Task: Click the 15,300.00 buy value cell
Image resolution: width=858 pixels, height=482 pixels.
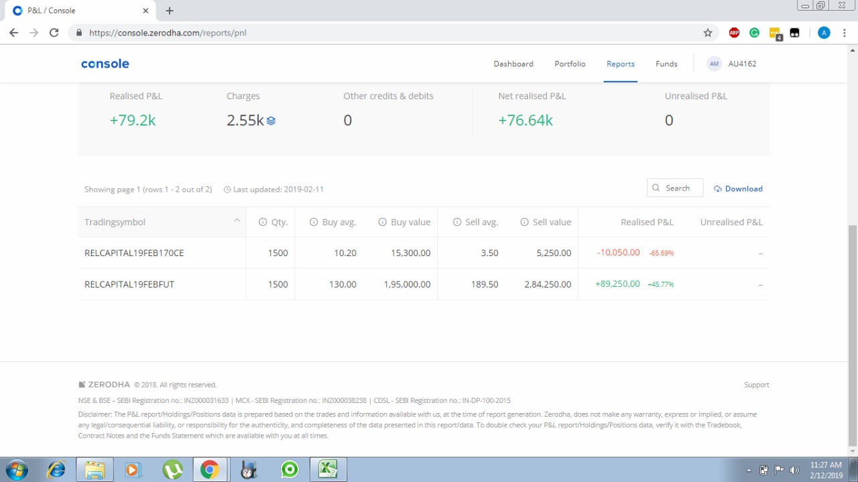Action: (411, 253)
